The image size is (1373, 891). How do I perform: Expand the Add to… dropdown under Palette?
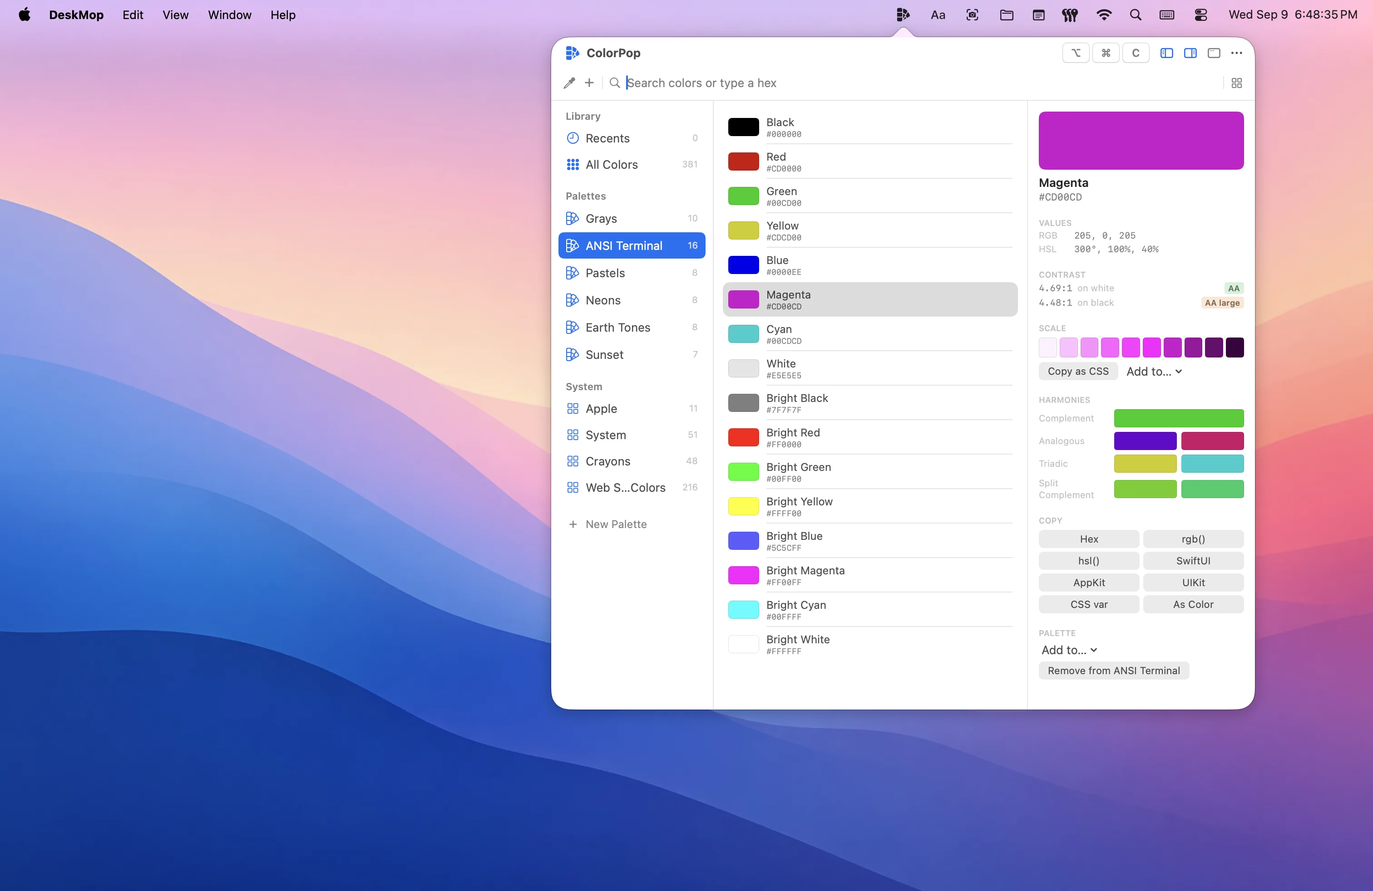[x=1069, y=650]
